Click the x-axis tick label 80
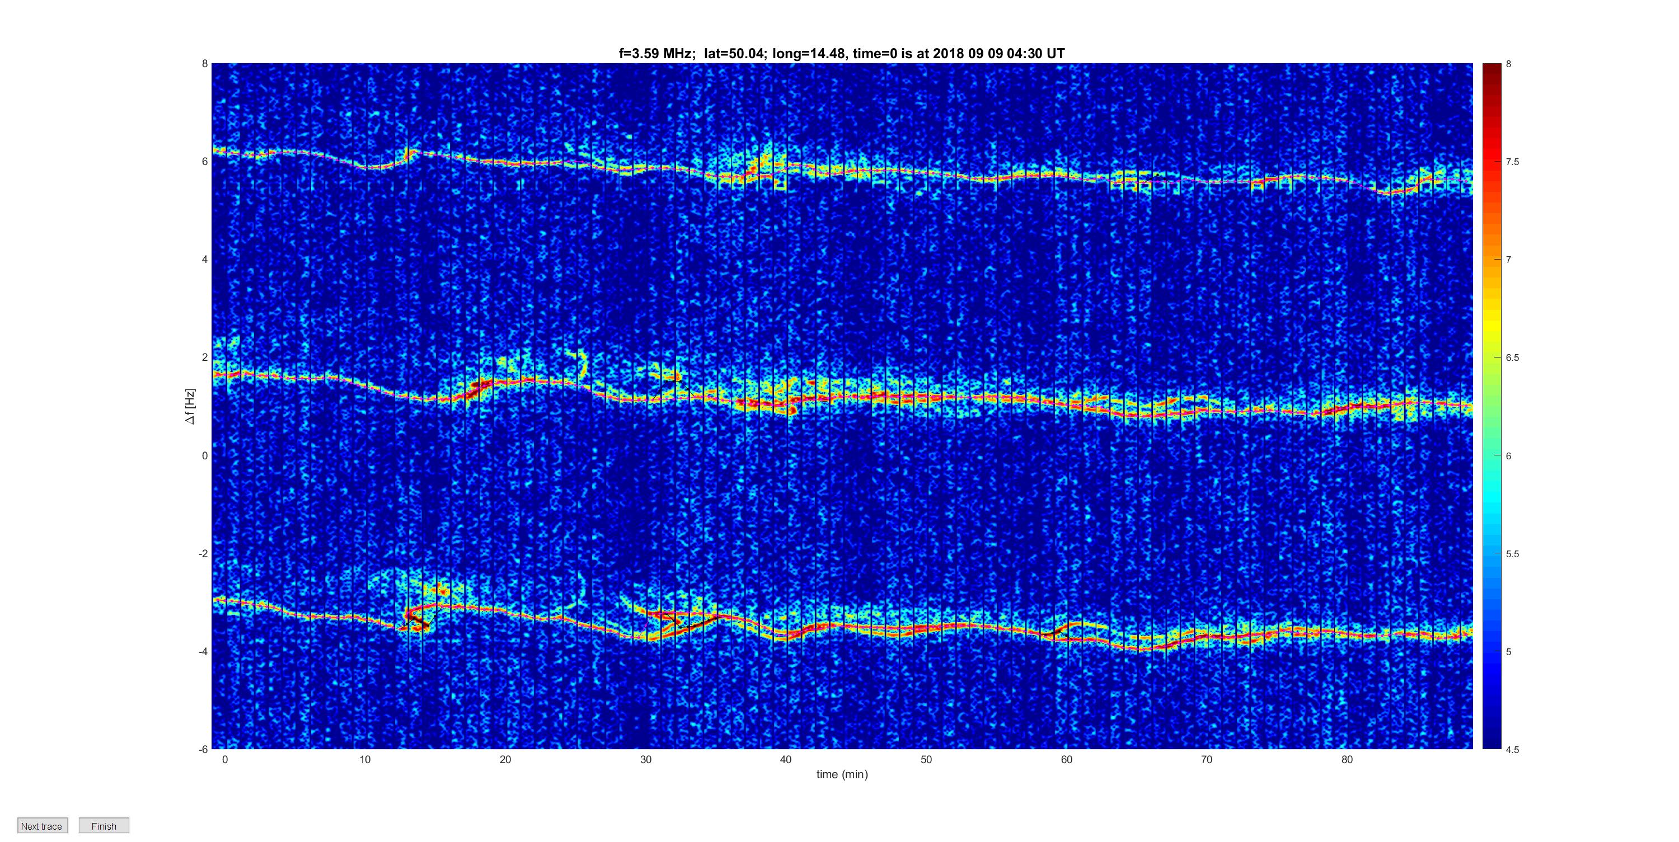1679x842 pixels. (x=1347, y=759)
